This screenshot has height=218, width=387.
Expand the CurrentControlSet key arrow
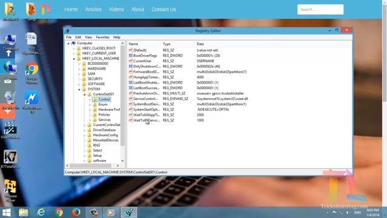coord(85,125)
